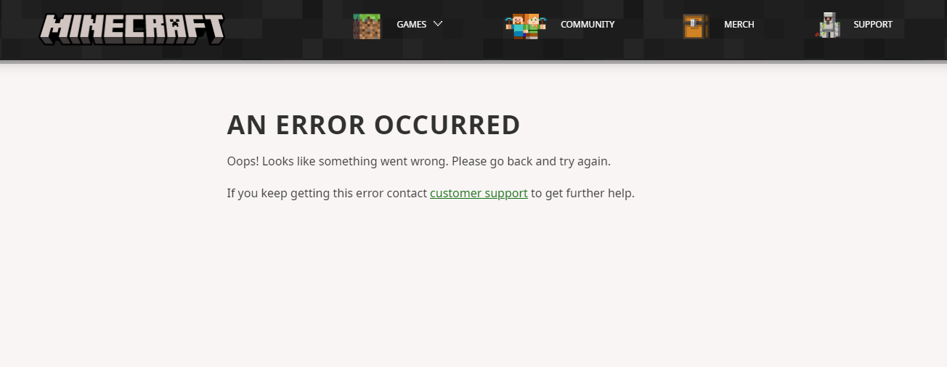Click the Oops something went wrong message
The width and height of the screenshot is (947, 367).
419,161
